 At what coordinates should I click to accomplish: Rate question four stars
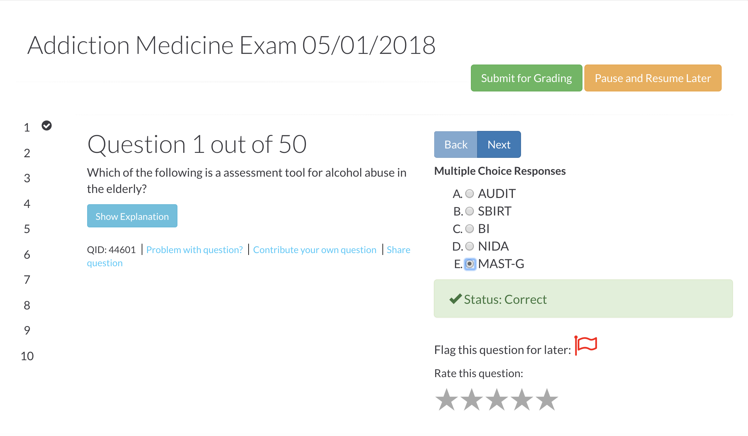[522, 400]
